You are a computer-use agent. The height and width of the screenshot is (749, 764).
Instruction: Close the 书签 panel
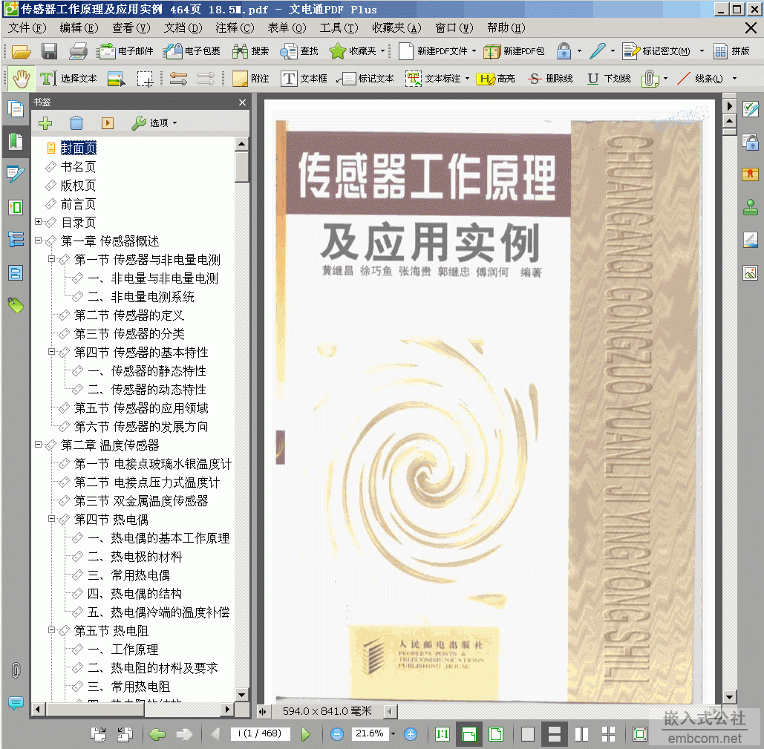coord(242,102)
